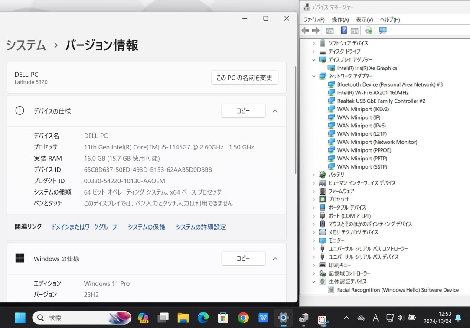
Task: Expand the バッテリ category
Action: point(314,175)
